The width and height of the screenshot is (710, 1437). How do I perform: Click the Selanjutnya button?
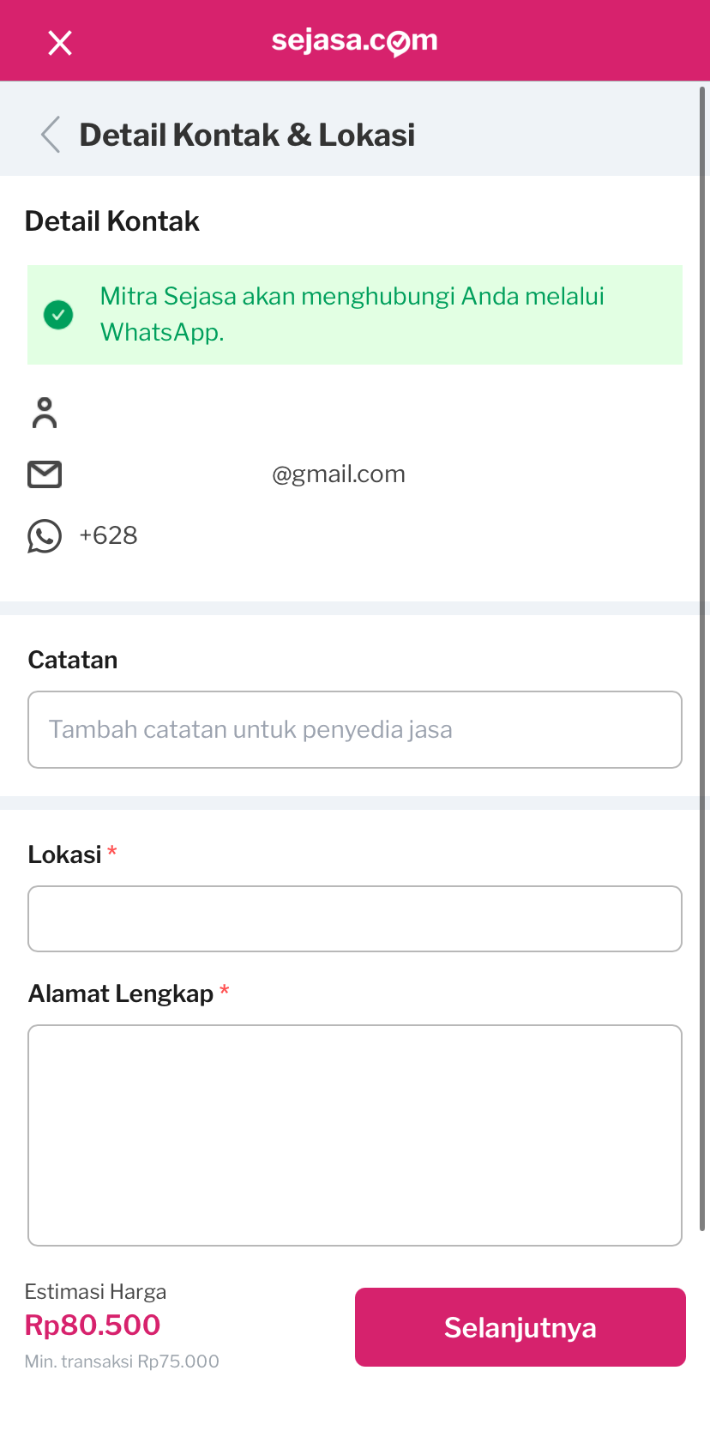coord(520,1326)
